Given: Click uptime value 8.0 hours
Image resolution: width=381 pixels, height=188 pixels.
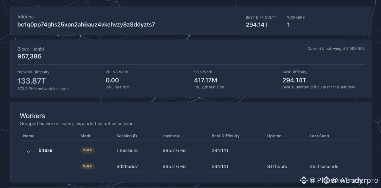Looking at the screenshot, I should 277,167.
